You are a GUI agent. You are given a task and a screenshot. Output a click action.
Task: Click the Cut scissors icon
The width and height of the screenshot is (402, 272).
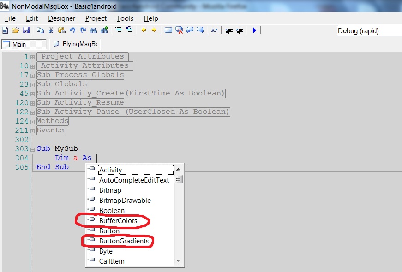tap(51, 30)
